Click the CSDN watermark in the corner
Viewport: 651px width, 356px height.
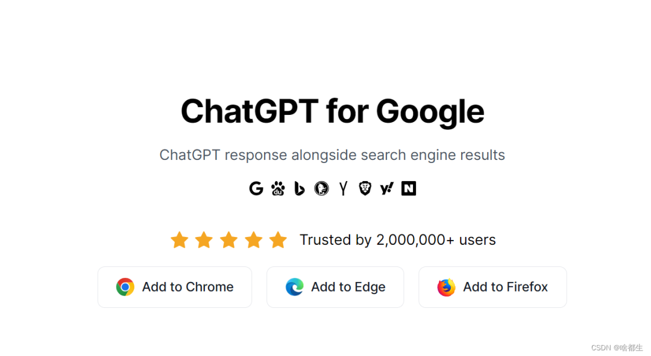click(x=617, y=348)
